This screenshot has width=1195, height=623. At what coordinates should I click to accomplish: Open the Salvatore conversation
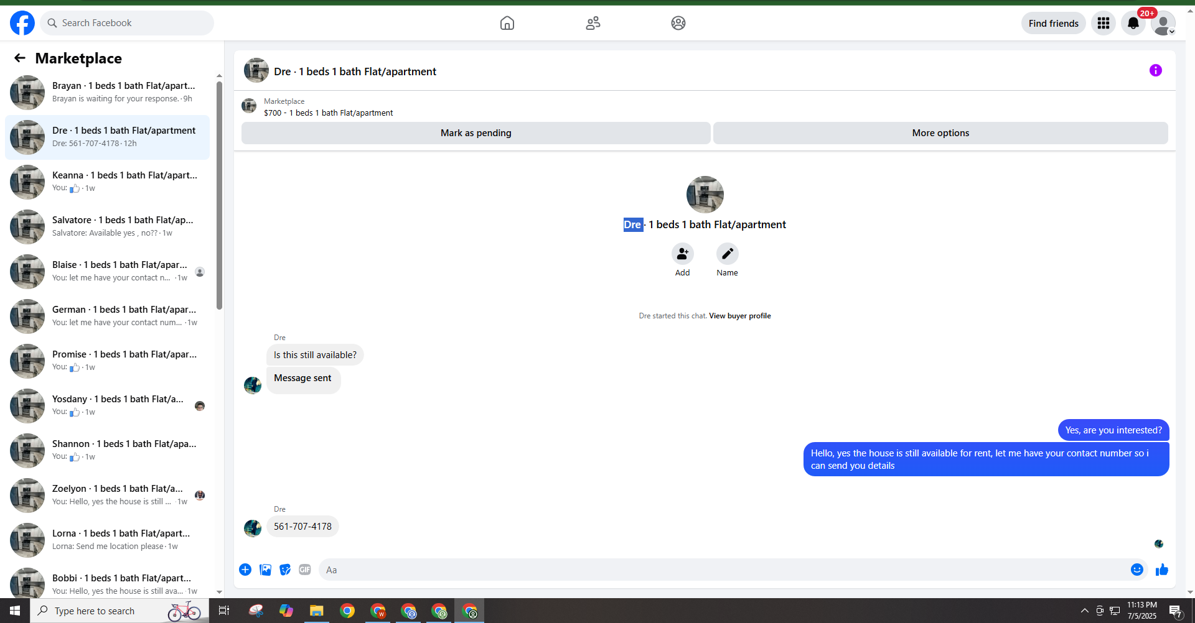coord(107,227)
